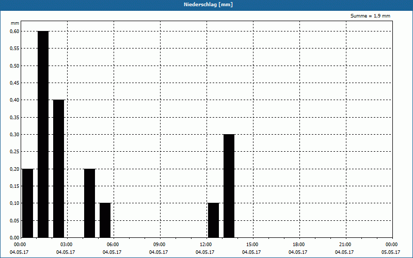Click the 0,10 mm bar starting at 12:00
413x258 pixels.
point(213,220)
